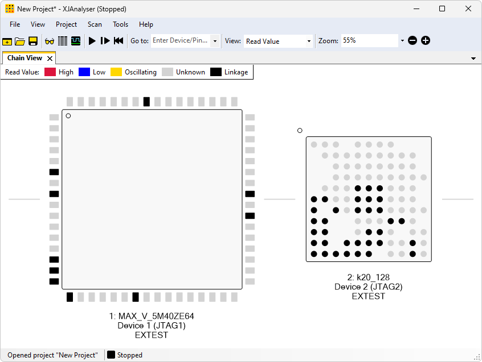Viewport: 482px width, 362px height.
Task: Zoom in using the plus icon
Action: coord(426,41)
